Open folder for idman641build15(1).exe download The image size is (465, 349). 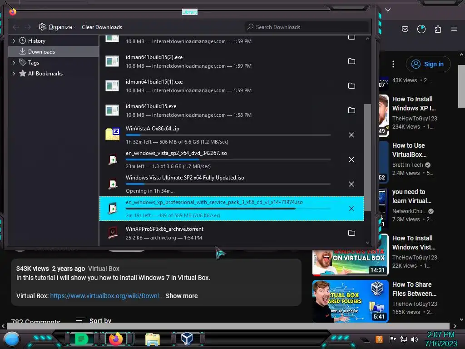[x=351, y=86]
